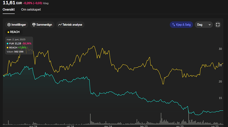228x127 pixels.
Task: Toggle fullscreen chart icon
Action: 218,25
